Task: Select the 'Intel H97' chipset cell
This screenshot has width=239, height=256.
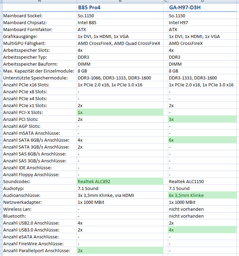Action: (x=202, y=22)
